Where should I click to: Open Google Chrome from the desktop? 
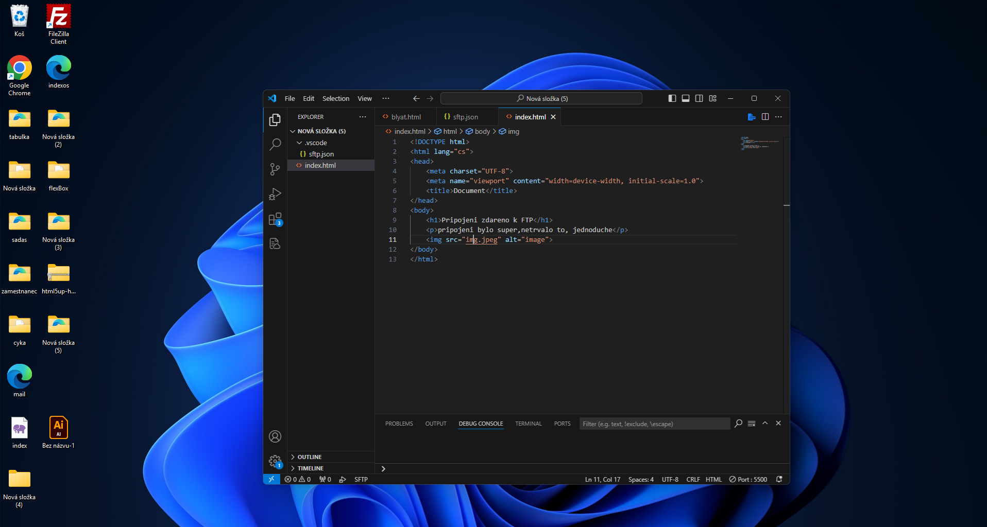click(19, 75)
